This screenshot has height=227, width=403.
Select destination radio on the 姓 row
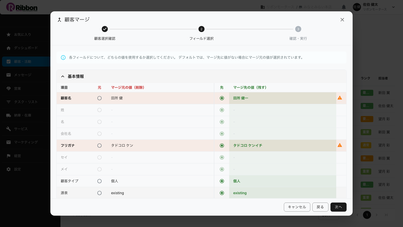coord(222,110)
